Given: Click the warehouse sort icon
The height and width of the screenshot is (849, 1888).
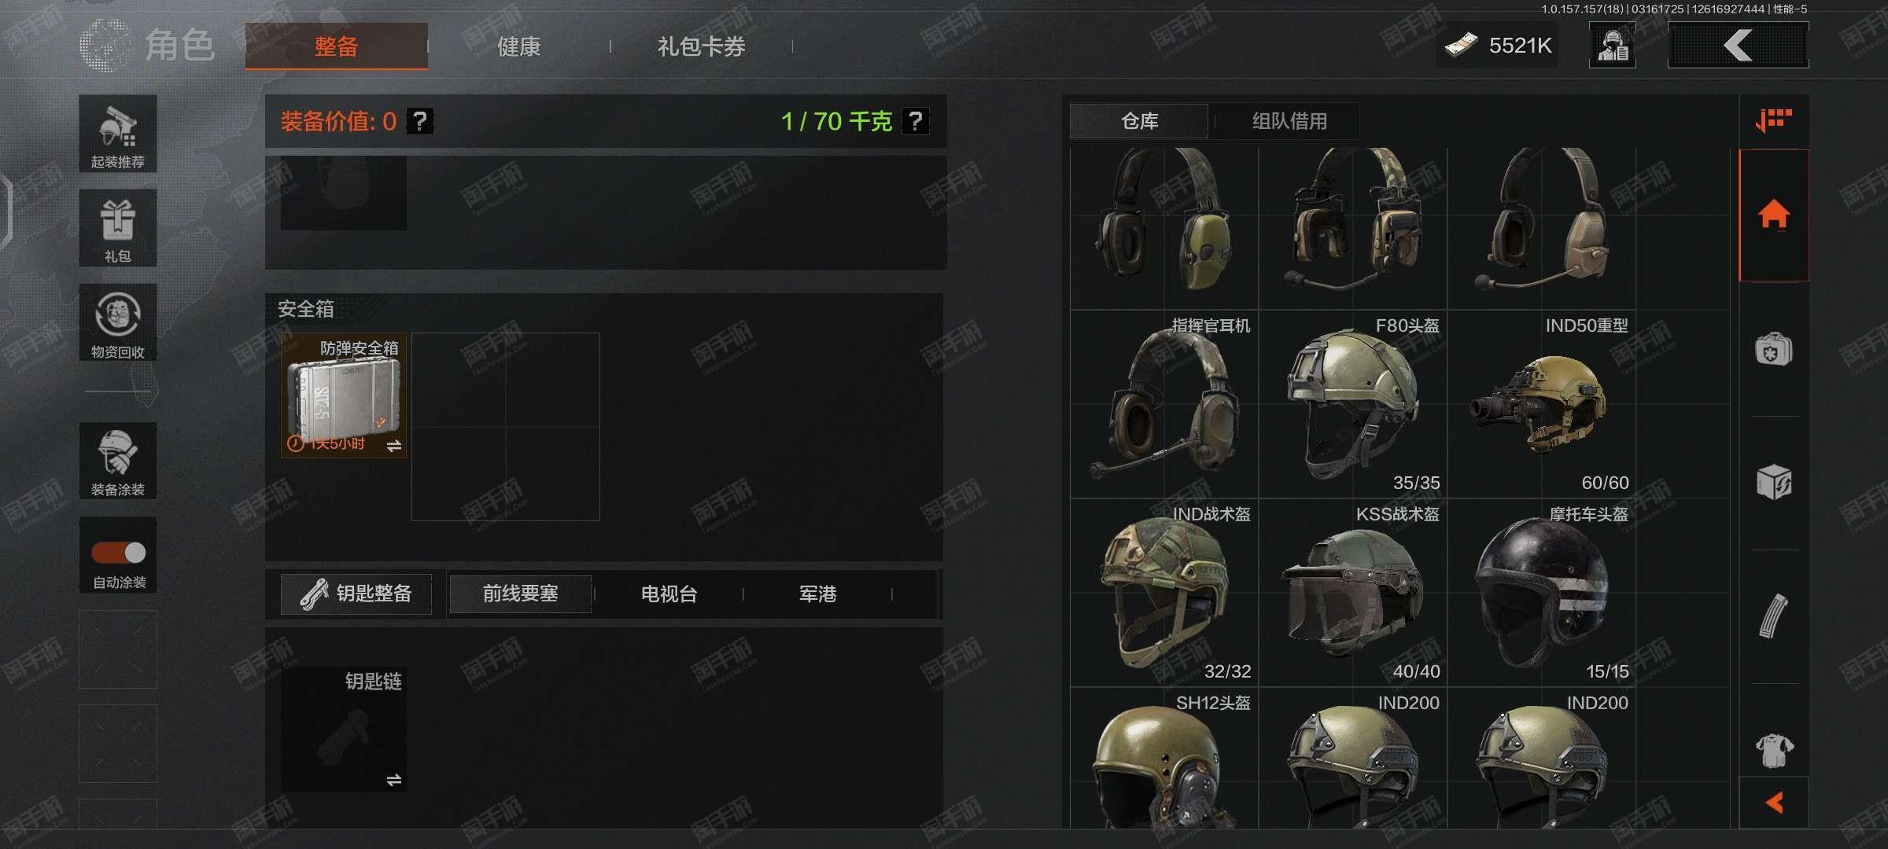Looking at the screenshot, I should click(1774, 120).
